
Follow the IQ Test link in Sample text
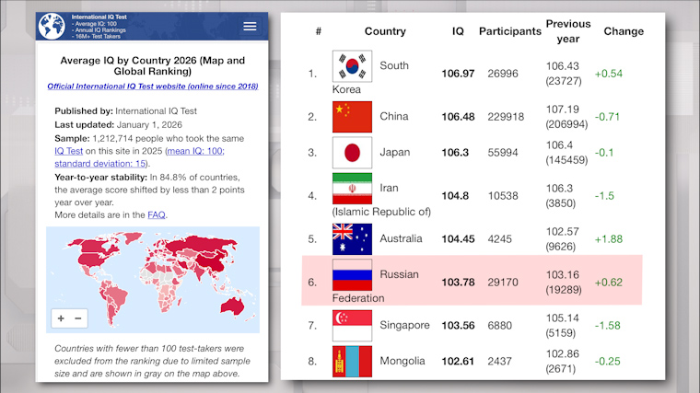click(x=69, y=150)
